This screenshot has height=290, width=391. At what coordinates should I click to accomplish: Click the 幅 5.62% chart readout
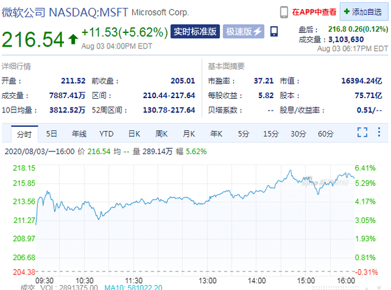pos(191,152)
